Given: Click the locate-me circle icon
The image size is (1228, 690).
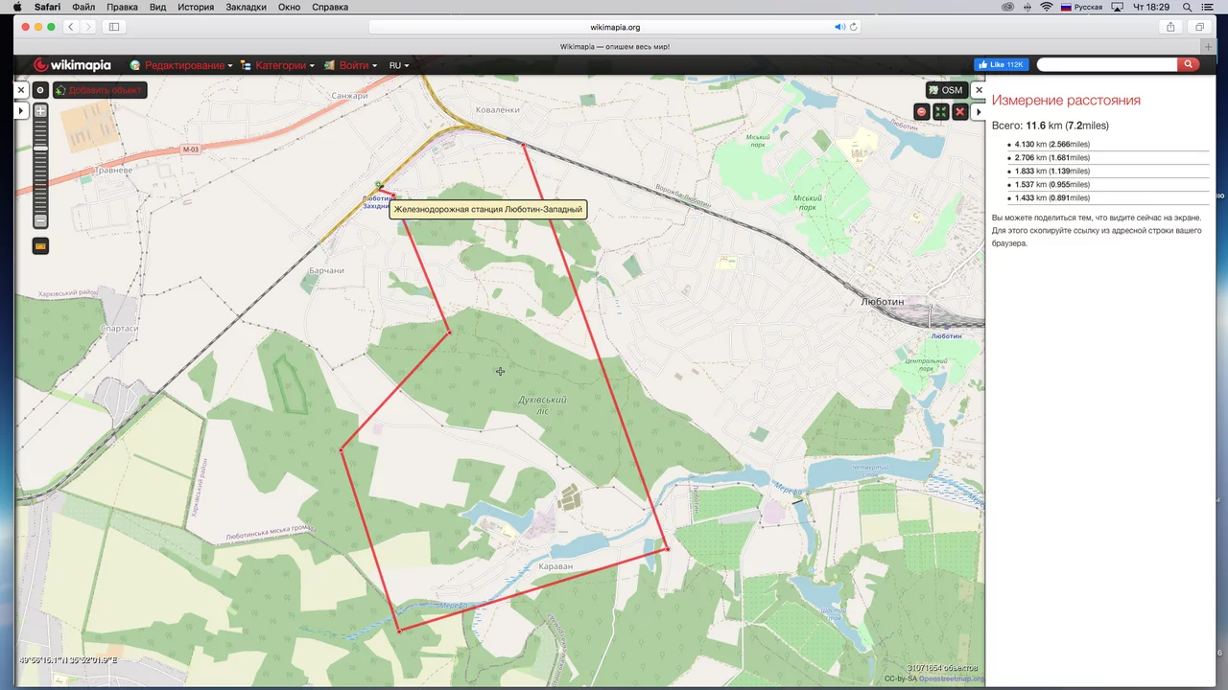Looking at the screenshot, I should [x=40, y=90].
